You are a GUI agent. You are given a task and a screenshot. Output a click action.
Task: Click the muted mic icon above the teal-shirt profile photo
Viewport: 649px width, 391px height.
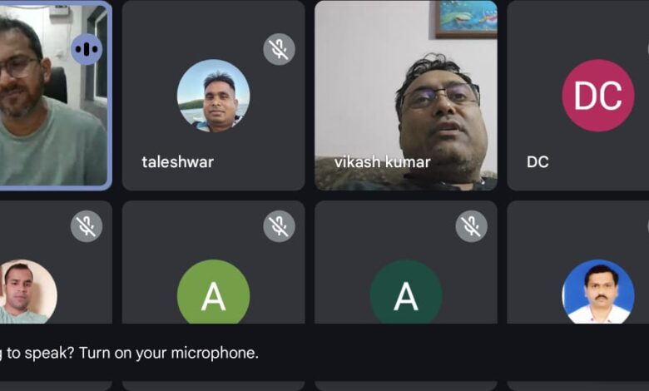87,226
